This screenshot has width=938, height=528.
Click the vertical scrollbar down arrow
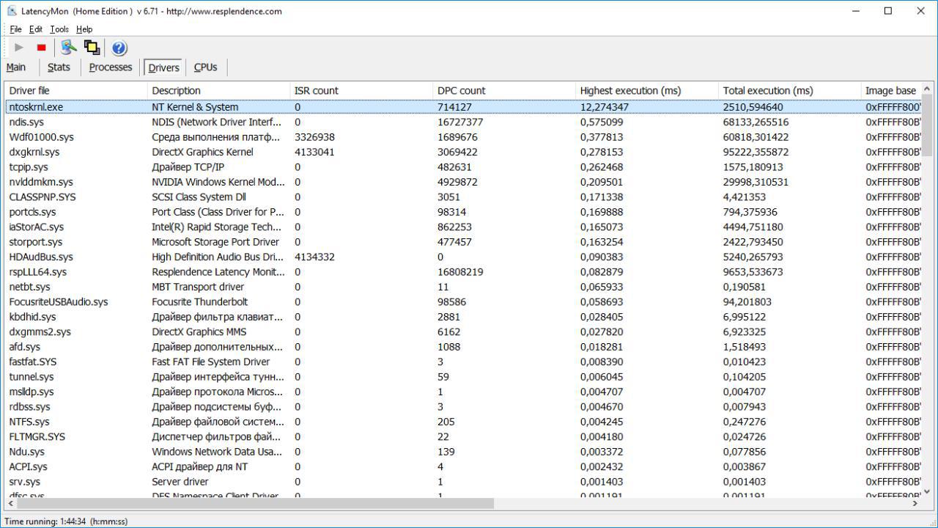pyautogui.click(x=927, y=492)
